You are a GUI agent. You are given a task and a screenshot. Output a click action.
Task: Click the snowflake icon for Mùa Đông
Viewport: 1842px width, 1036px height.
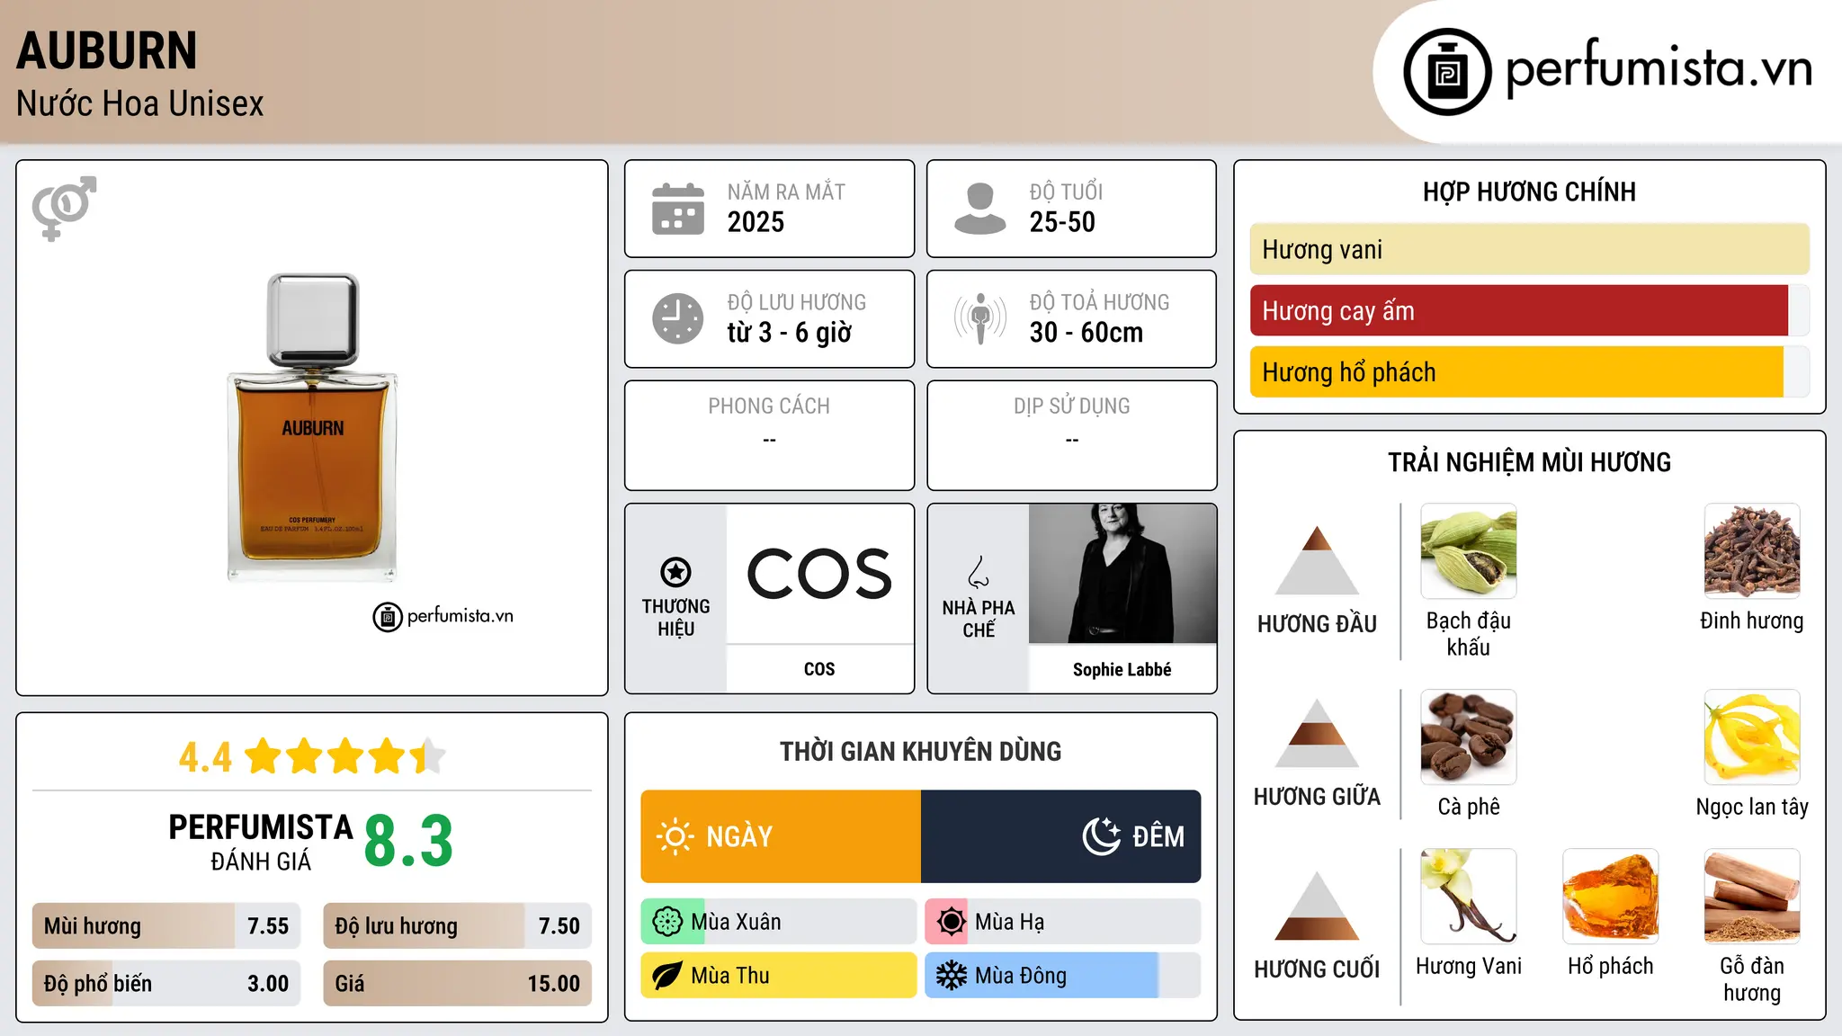(x=952, y=976)
